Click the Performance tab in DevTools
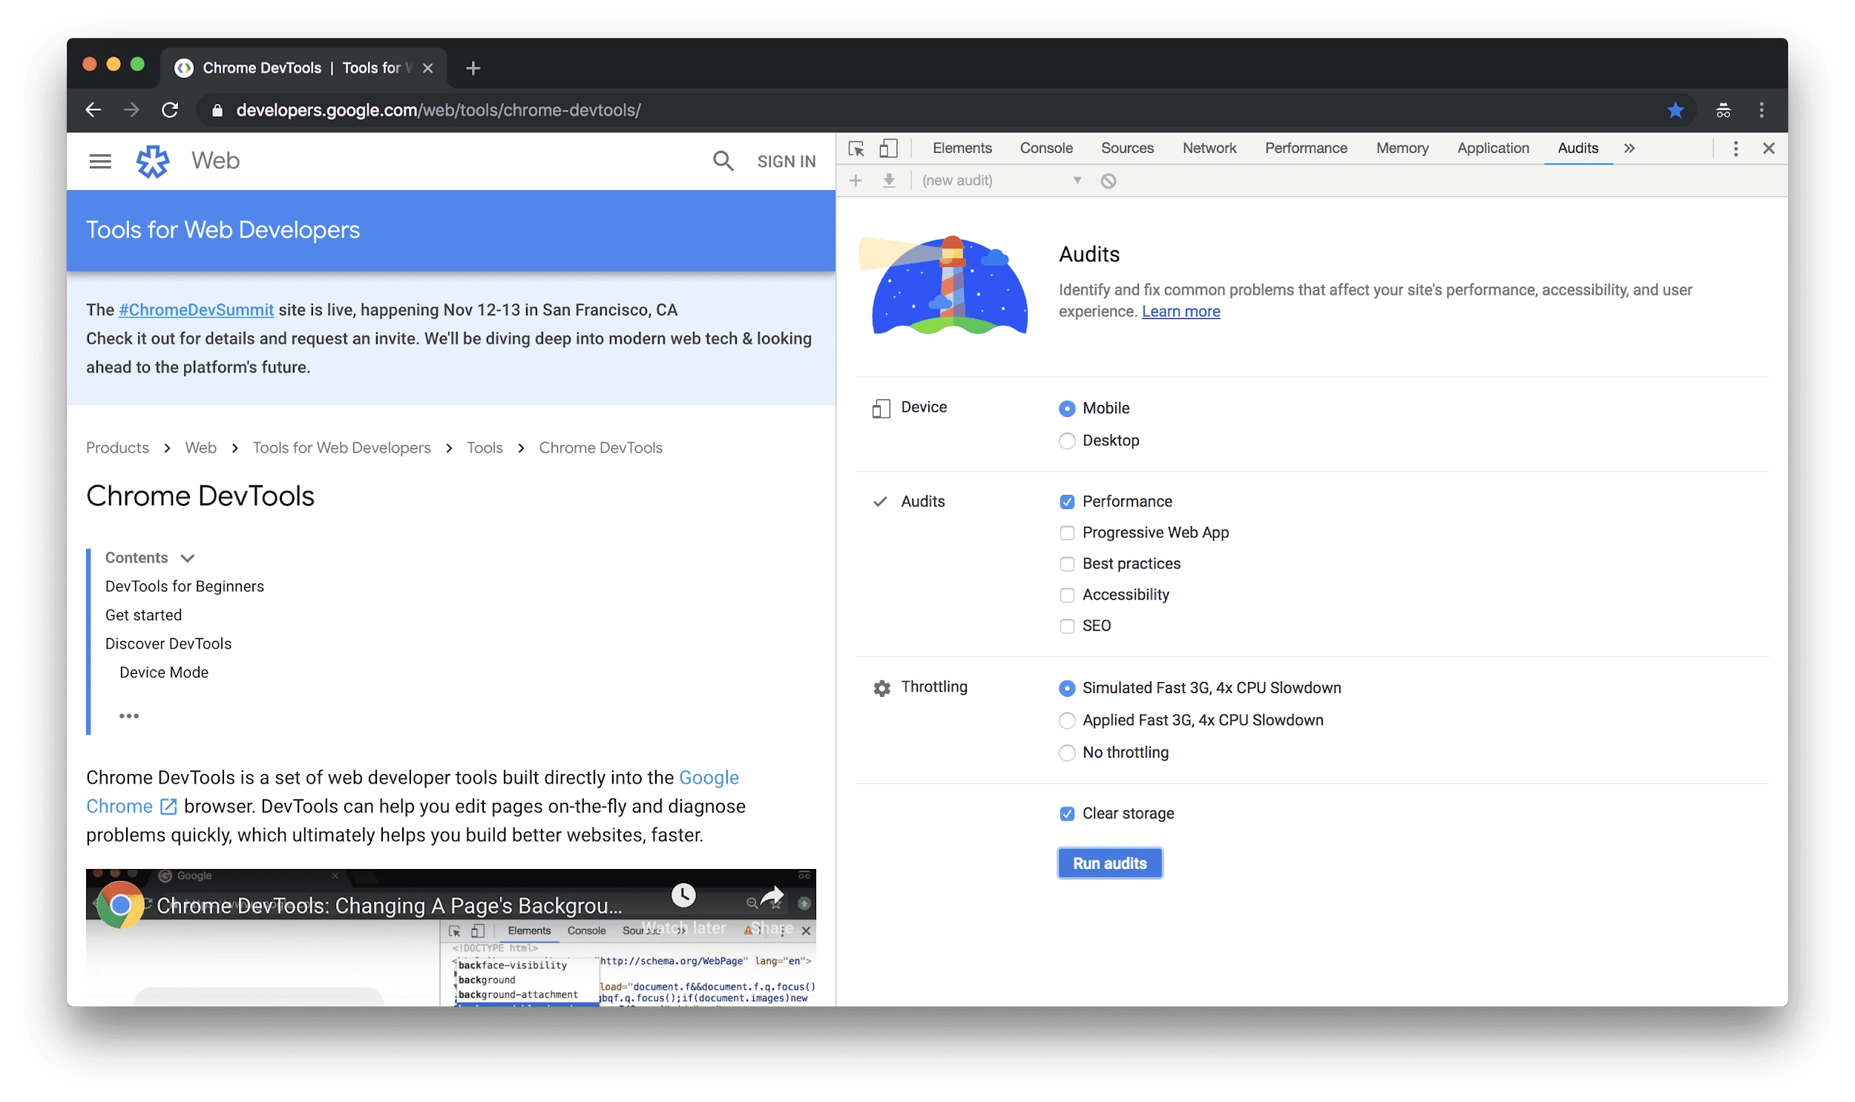 pyautogui.click(x=1305, y=147)
